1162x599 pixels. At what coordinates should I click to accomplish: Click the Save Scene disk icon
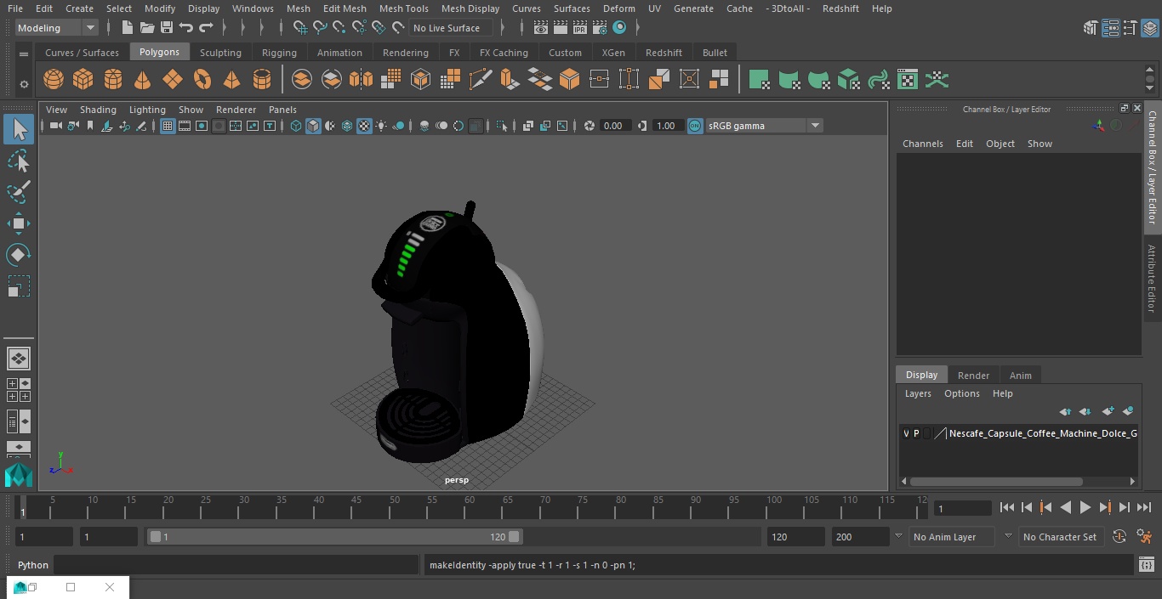coord(167,28)
